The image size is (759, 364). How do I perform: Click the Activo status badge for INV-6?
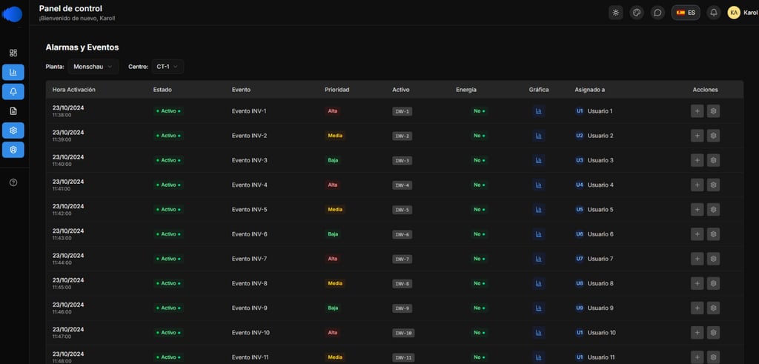(168, 234)
